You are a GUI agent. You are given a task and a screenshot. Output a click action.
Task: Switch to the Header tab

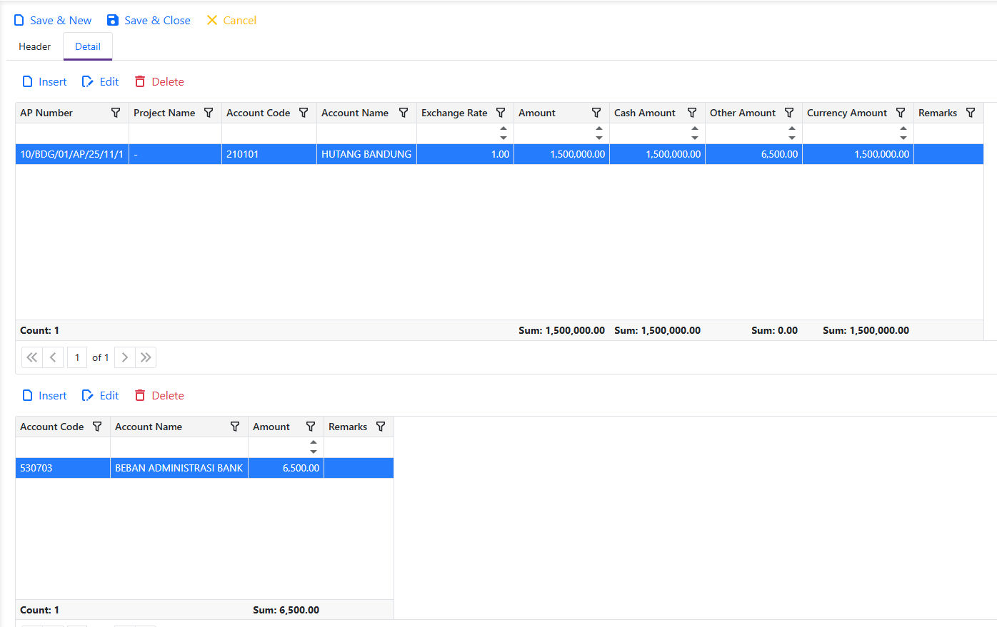point(34,46)
